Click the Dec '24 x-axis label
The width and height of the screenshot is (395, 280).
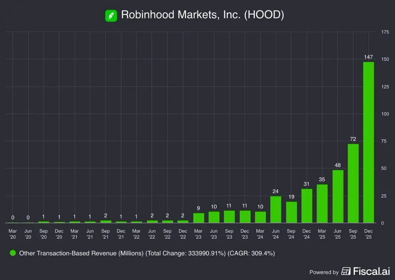coord(307,234)
